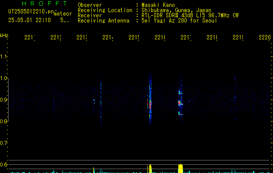Select observer name Masaki Kano
The height and width of the screenshot is (173, 273).
tap(158, 5)
